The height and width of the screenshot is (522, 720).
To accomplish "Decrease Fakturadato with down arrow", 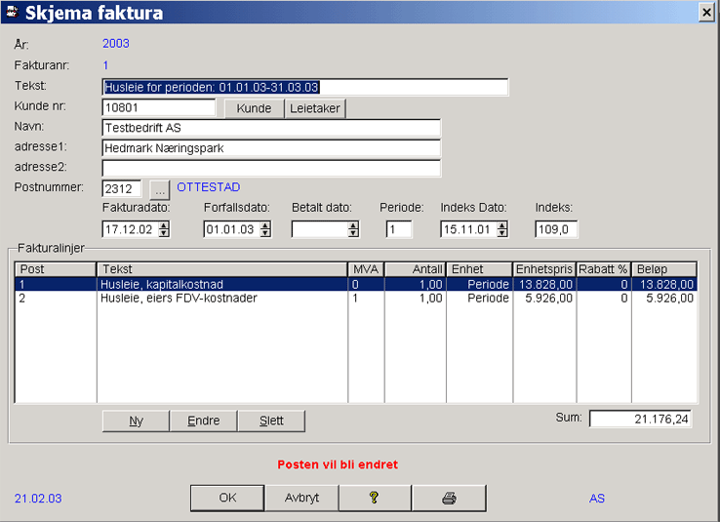I will tap(164, 233).
